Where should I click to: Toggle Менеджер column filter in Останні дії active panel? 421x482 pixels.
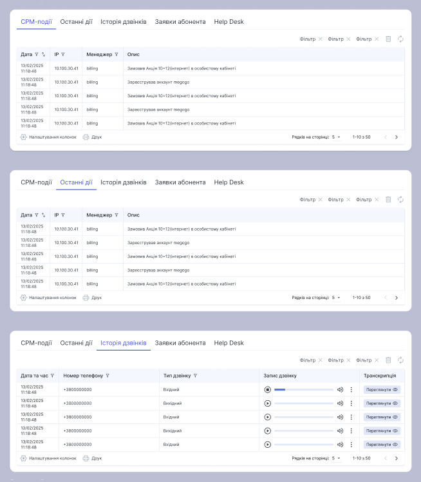[x=117, y=215]
